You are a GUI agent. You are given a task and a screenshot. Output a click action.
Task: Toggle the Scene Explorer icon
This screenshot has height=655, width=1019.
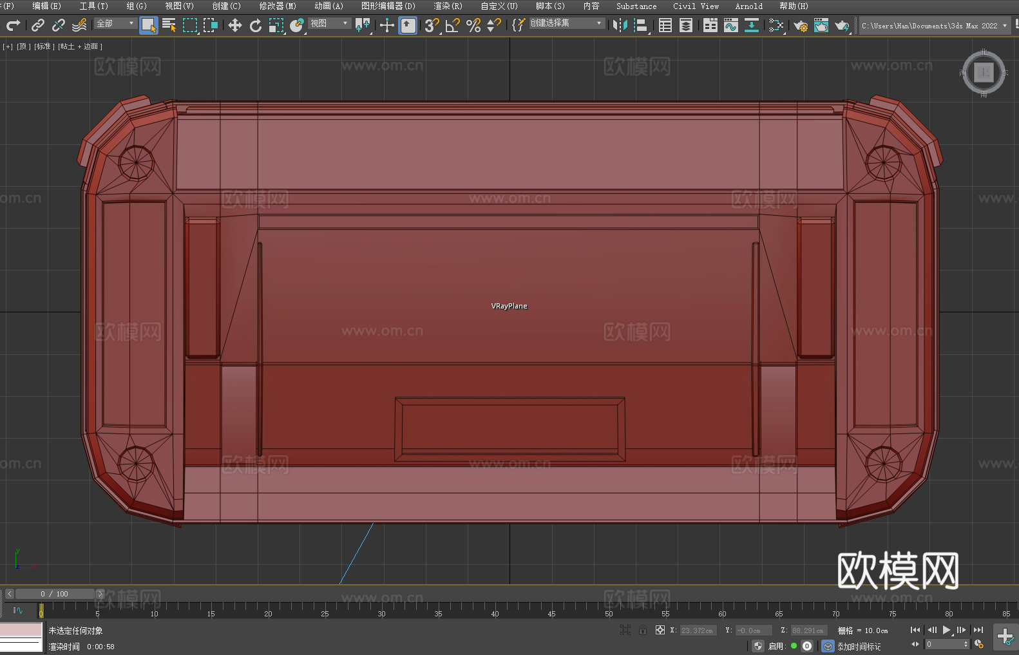(665, 25)
